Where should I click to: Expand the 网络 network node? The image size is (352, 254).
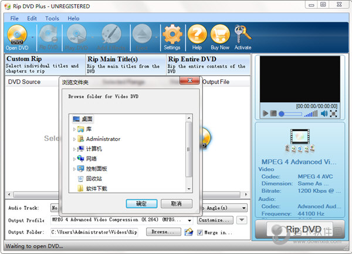[x=74, y=159]
